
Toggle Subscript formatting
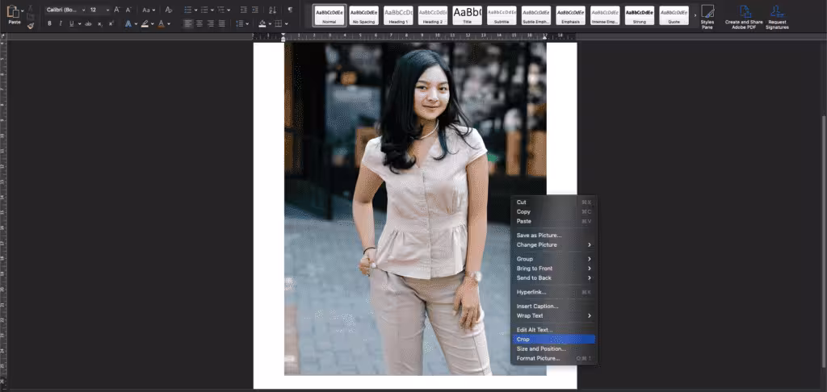click(x=99, y=23)
